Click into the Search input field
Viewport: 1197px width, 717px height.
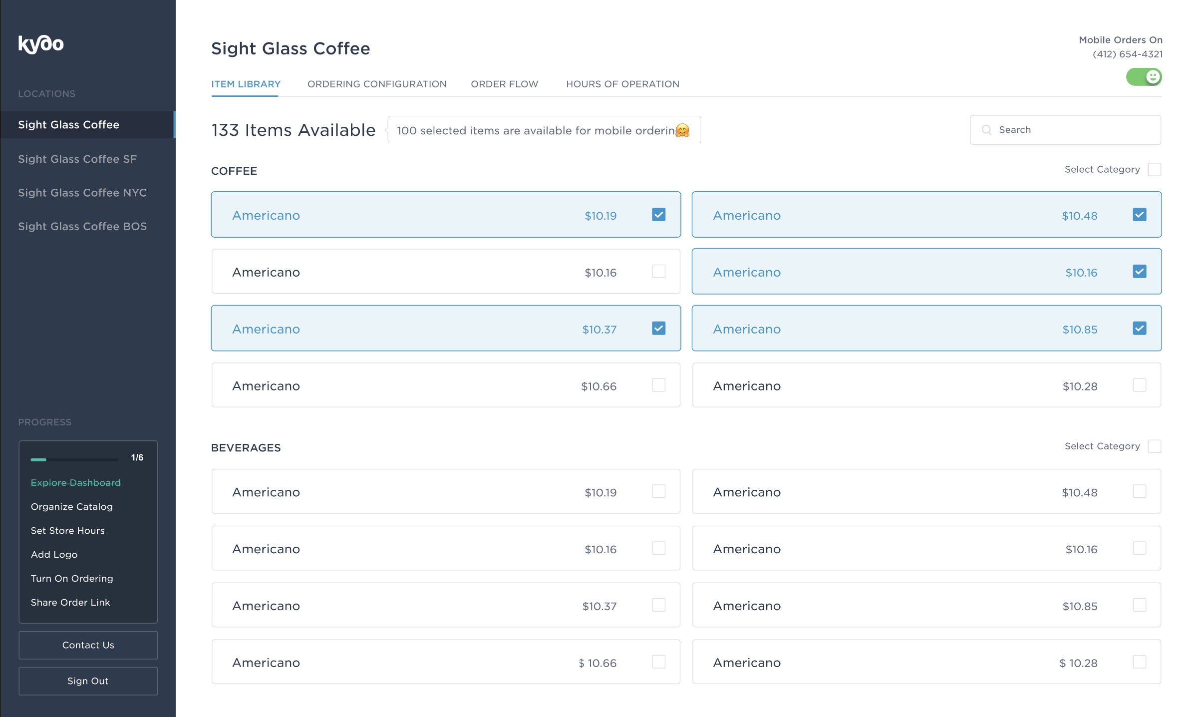coord(1065,130)
